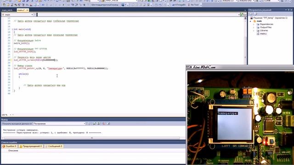
Task: Toggle the Ошибок 0 errors filter
Action: coord(9,146)
